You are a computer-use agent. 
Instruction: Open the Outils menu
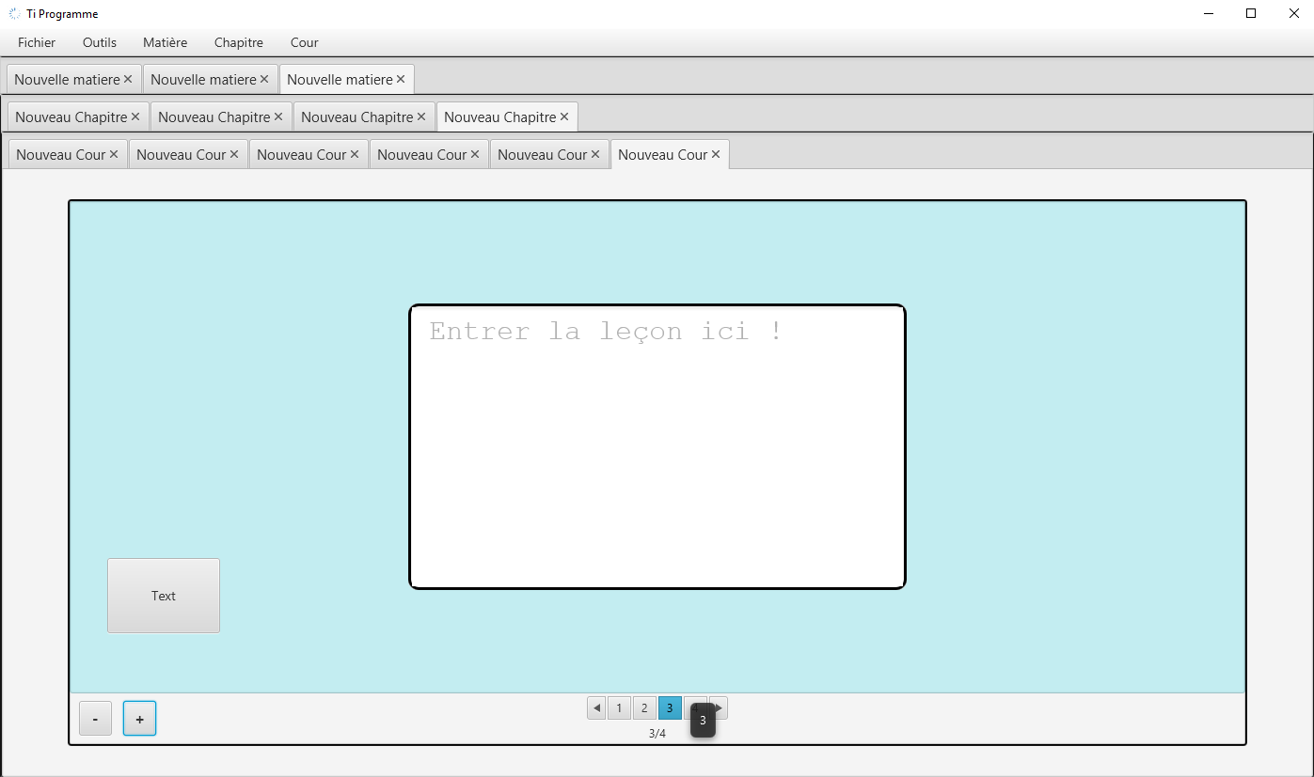pyautogui.click(x=100, y=42)
